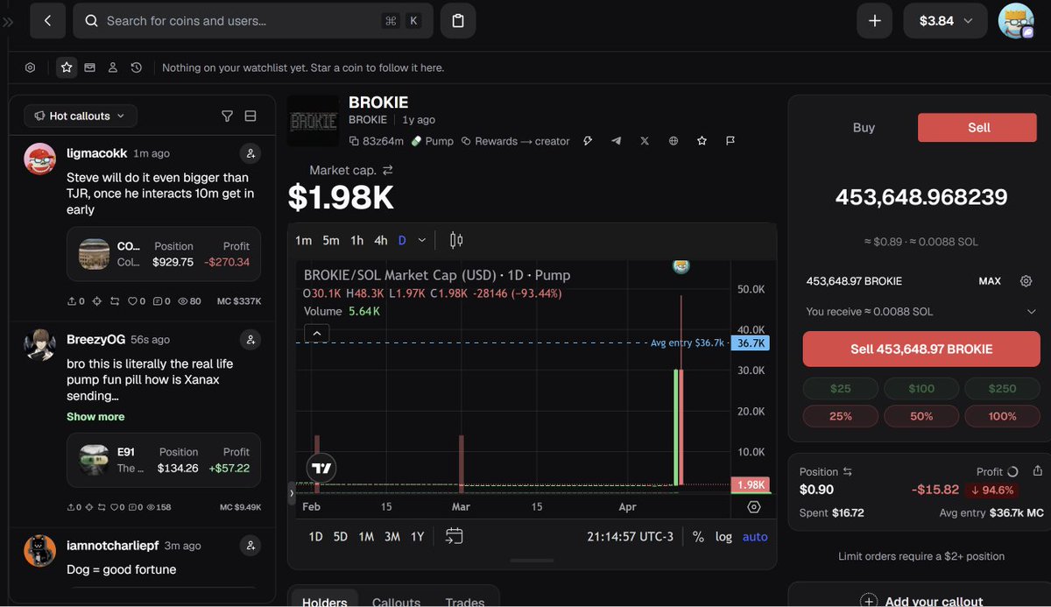This screenshot has width=1051, height=607.
Task: Report BROKIE with the flag icon
Action: click(730, 140)
